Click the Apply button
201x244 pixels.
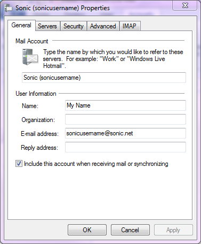(x=173, y=230)
